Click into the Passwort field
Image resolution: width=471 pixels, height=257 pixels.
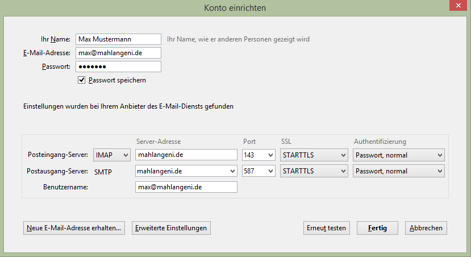click(x=118, y=67)
